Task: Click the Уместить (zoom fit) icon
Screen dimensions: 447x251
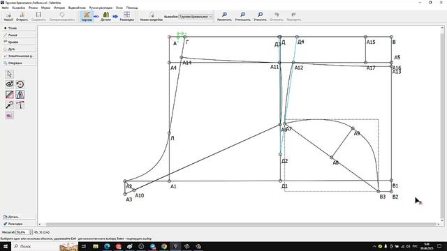Action: (x=260, y=16)
